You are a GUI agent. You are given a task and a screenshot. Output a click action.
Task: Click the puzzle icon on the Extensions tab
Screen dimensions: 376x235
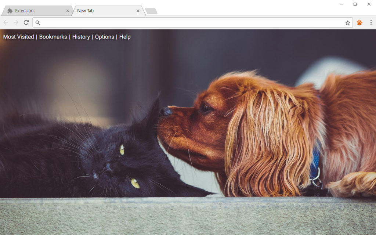click(x=10, y=10)
